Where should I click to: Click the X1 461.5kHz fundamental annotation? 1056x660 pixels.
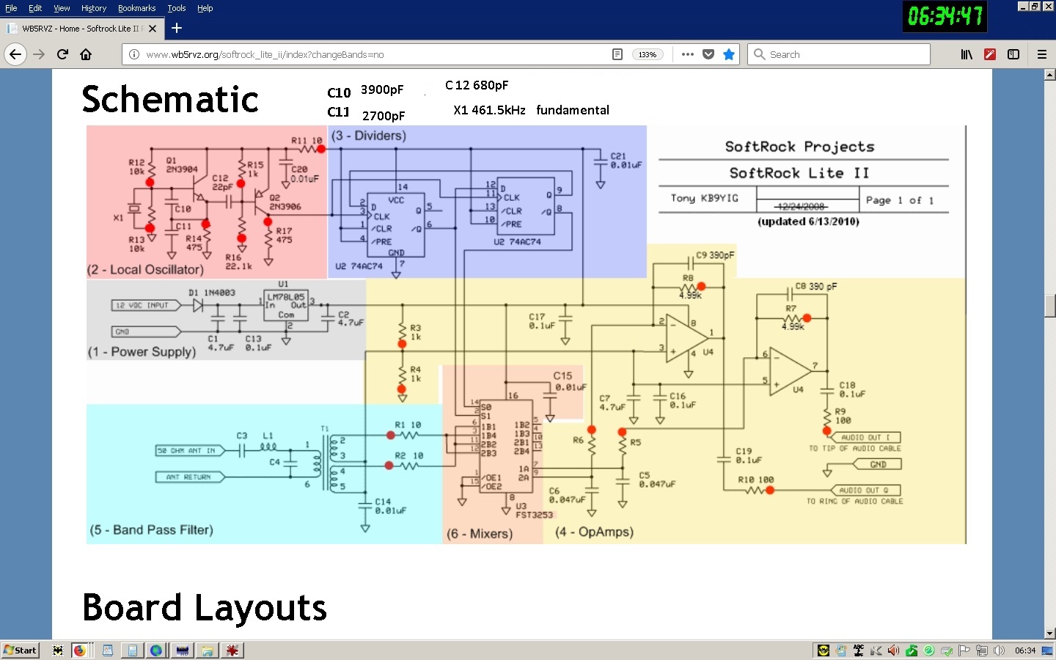pyautogui.click(x=531, y=110)
